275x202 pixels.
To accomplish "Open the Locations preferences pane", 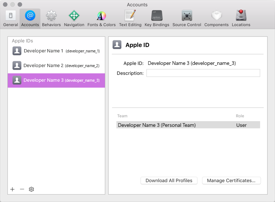I will pos(241,18).
